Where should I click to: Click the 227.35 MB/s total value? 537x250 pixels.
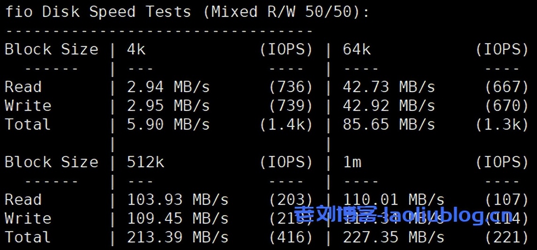[x=393, y=237]
